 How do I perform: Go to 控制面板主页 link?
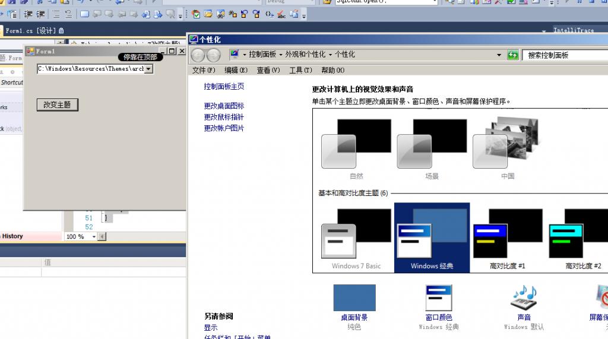tap(224, 87)
